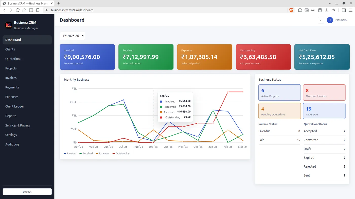Screen dimensions: 355x199
Task: Toggle the browser sidebar panel icon
Action: 344,10
